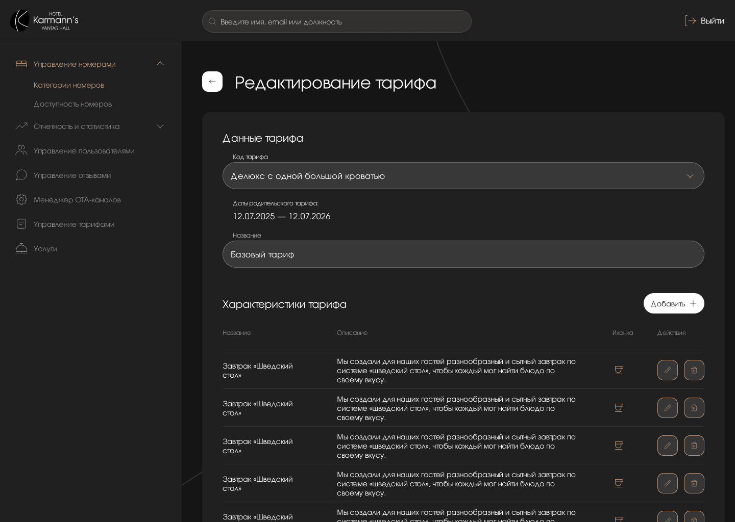Click the trash icon on the second breakfast row

694,408
